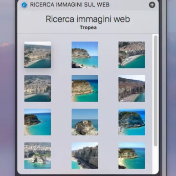Open second-row right thumbnail of cliff-top town and crowded beach
This screenshot has height=176, width=176.
(x=132, y=88)
